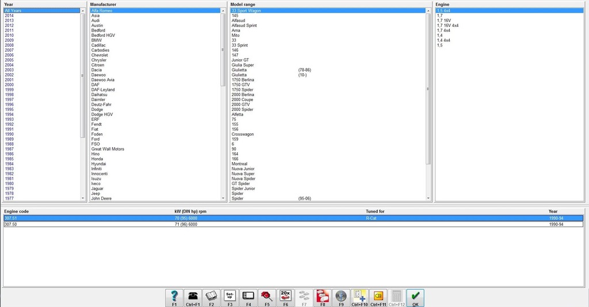
Task: Select Nuova Spider model
Action: pos(243,179)
